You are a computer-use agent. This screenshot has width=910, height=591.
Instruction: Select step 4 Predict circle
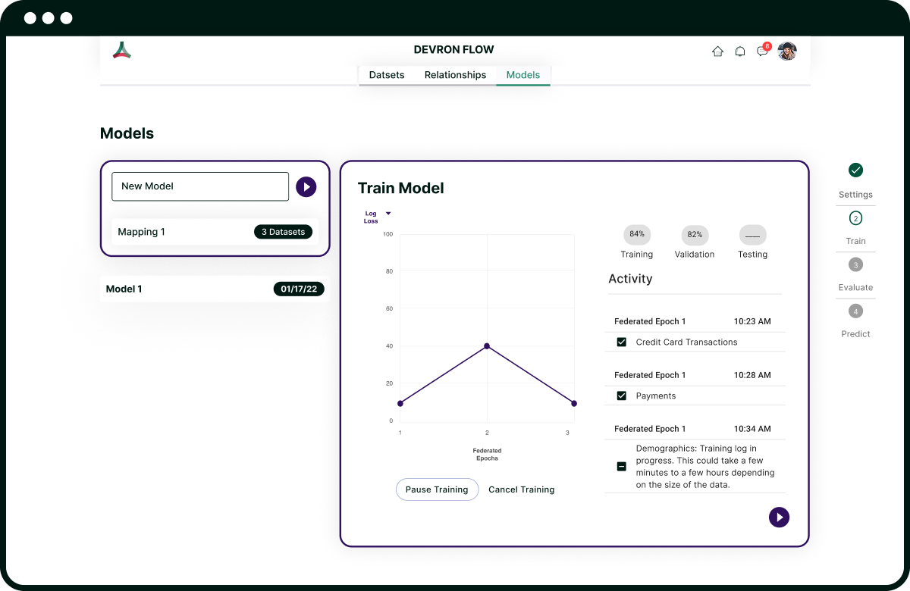pos(855,311)
